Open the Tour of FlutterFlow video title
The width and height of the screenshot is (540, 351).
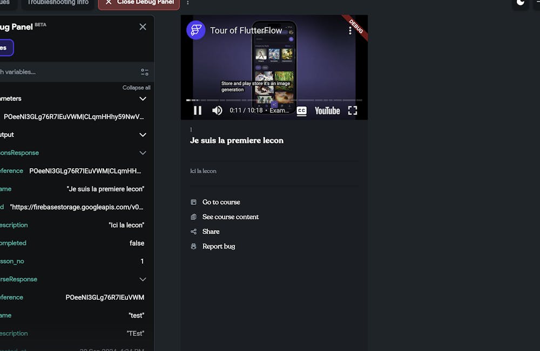(x=246, y=31)
